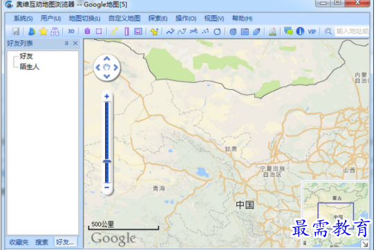Click the address search input field
Viewport: 376px width, 250px height.
click(x=352, y=31)
